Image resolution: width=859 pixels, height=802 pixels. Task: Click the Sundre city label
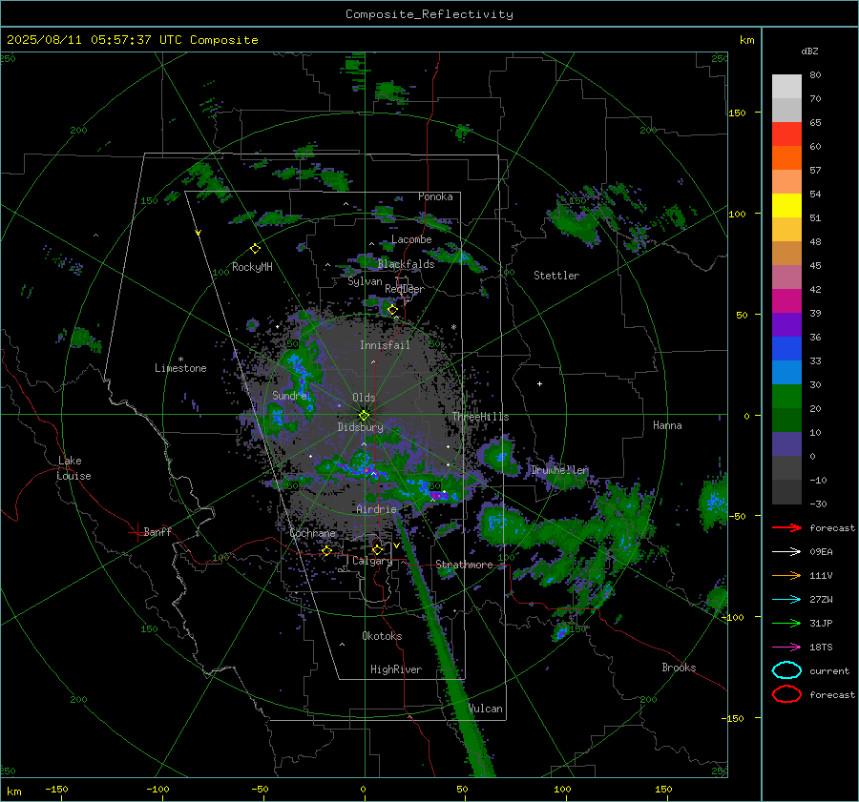point(290,395)
